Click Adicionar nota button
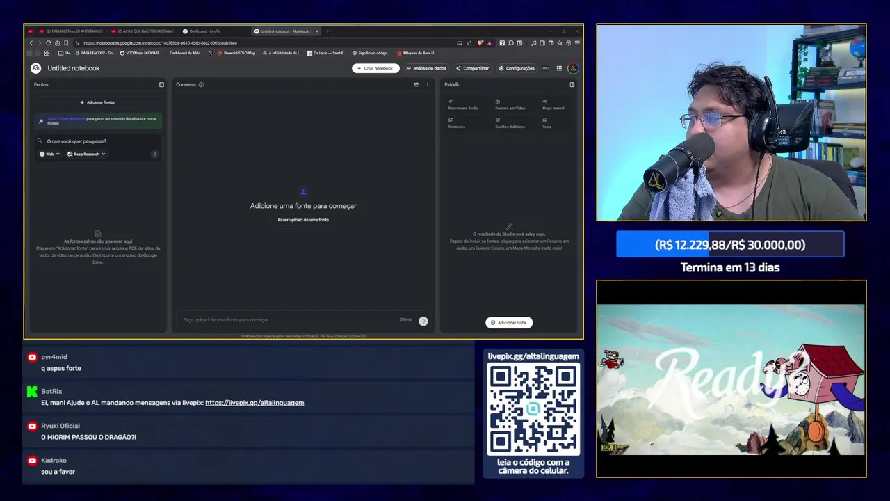Screen dimensions: 890x501 (x=509, y=322)
